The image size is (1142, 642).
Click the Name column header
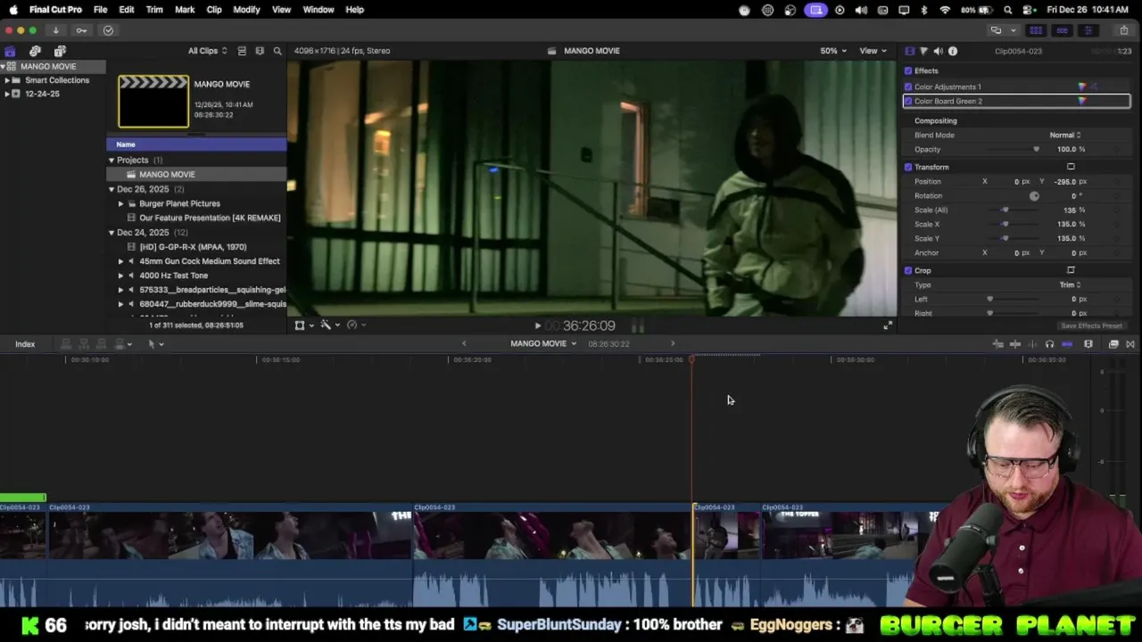point(196,144)
